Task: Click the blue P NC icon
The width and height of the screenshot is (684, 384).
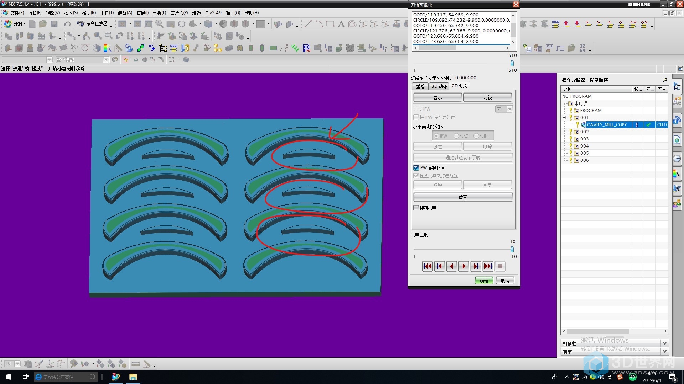Action: pos(306,48)
